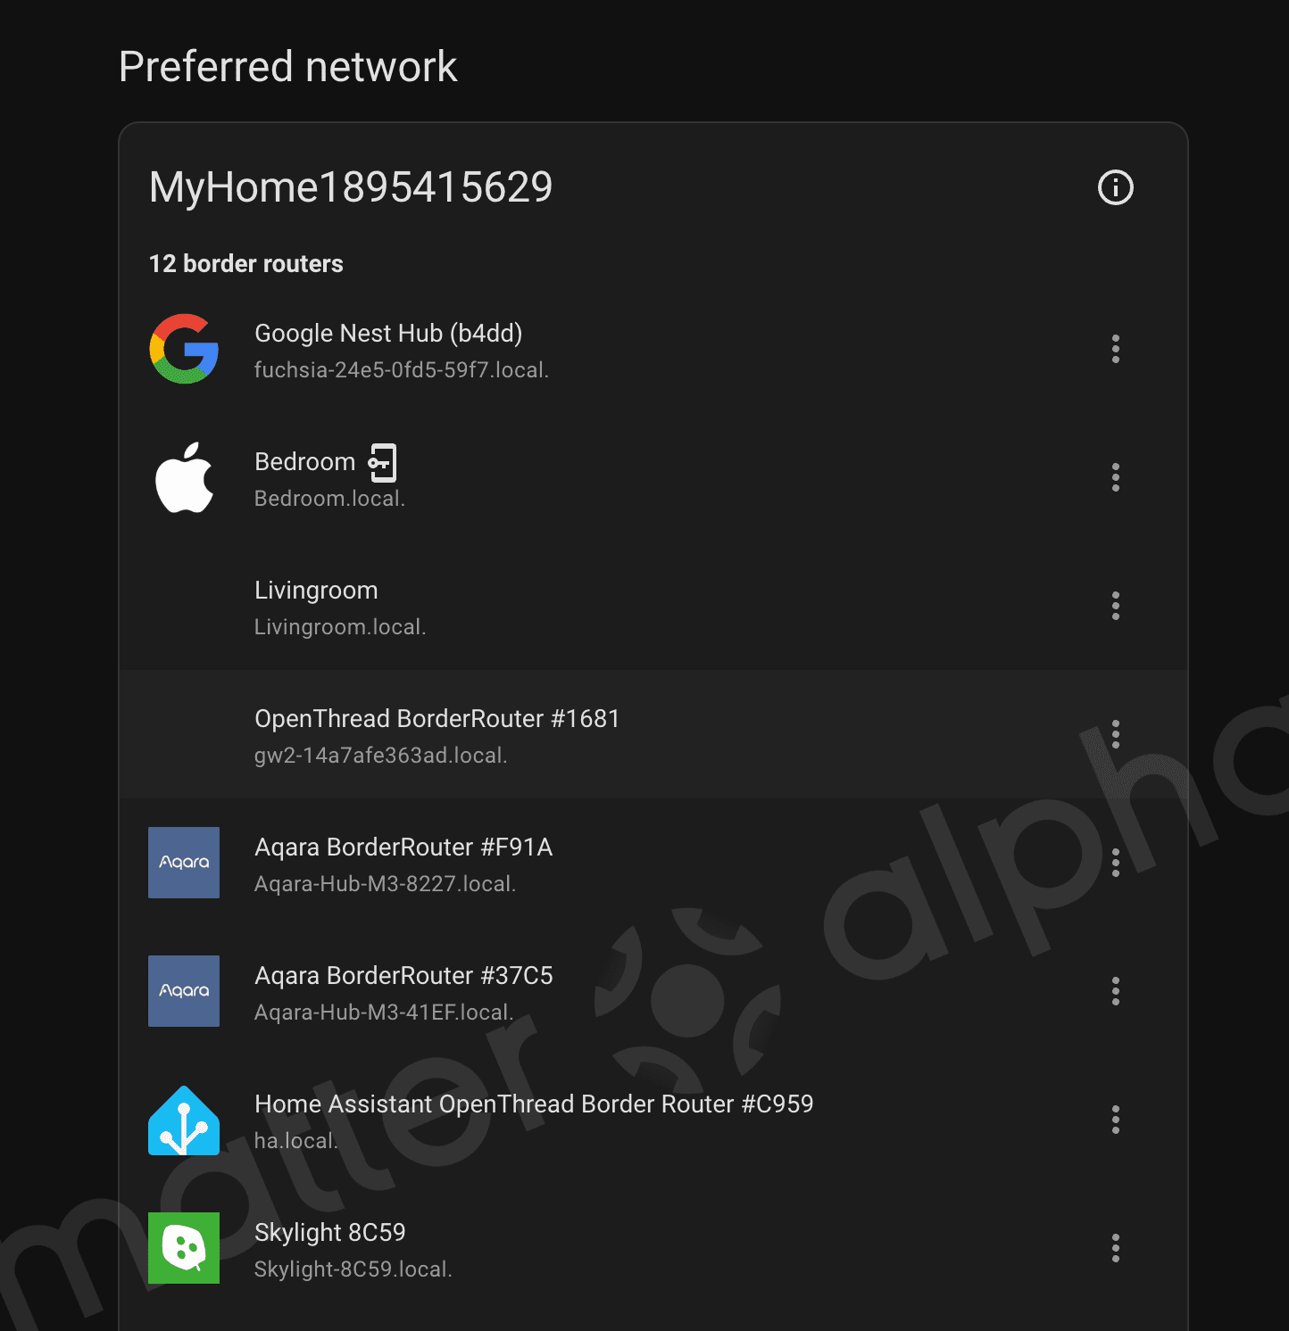Open three-dot menu for Livingroom router
Screen dimensions: 1289x1331
tap(1115, 606)
